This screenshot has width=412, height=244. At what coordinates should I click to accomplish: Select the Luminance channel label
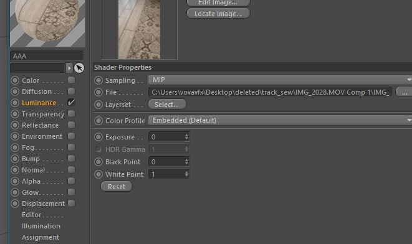click(x=39, y=103)
